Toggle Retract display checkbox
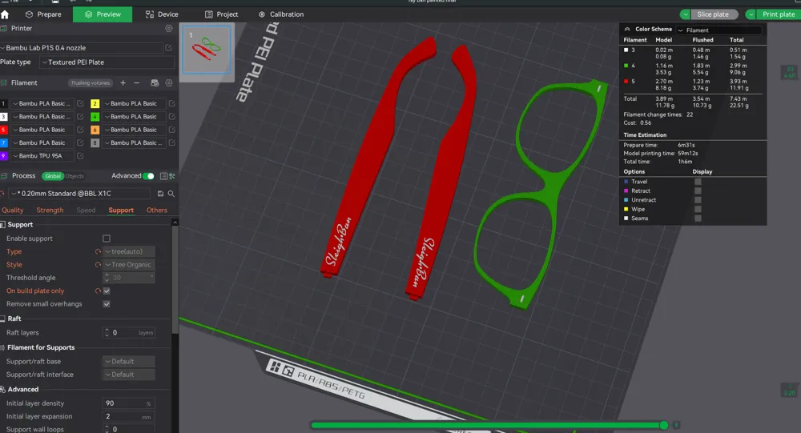Image resolution: width=801 pixels, height=433 pixels. pyautogui.click(x=698, y=191)
